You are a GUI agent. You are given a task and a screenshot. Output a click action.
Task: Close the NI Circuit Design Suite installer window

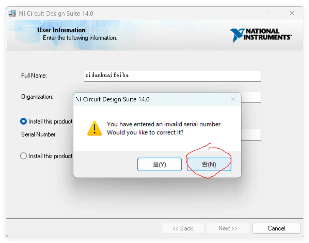pyautogui.click(x=292, y=13)
